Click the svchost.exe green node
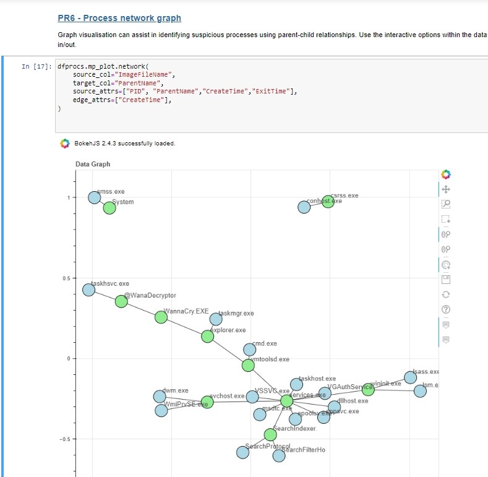This screenshot has width=488, height=477. 207,402
